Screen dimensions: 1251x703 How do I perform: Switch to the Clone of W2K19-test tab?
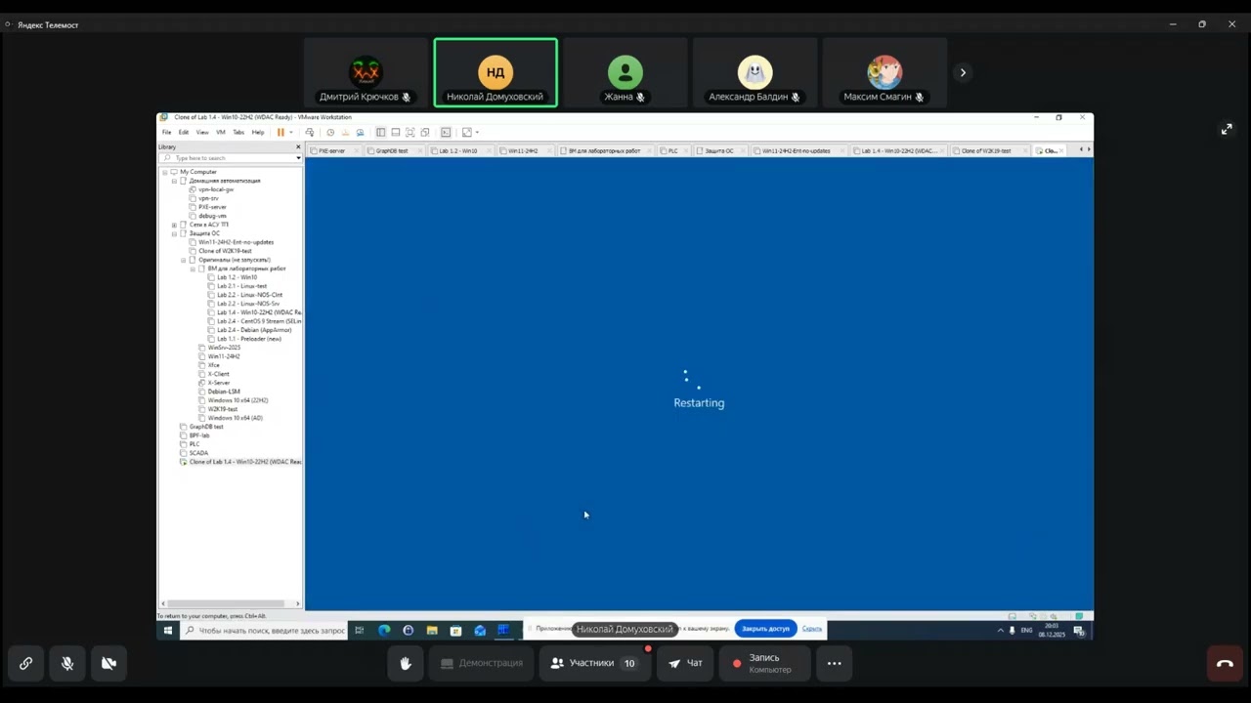(990, 150)
